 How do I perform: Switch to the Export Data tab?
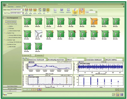(10, 7)
